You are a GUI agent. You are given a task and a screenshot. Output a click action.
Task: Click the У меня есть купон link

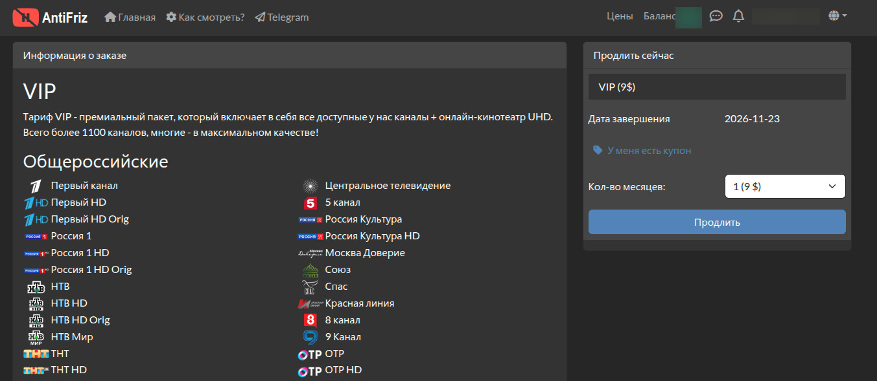point(642,150)
